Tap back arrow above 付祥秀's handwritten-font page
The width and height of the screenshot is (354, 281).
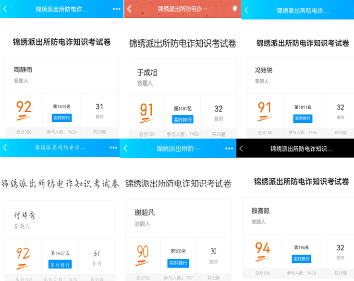(x=5, y=147)
